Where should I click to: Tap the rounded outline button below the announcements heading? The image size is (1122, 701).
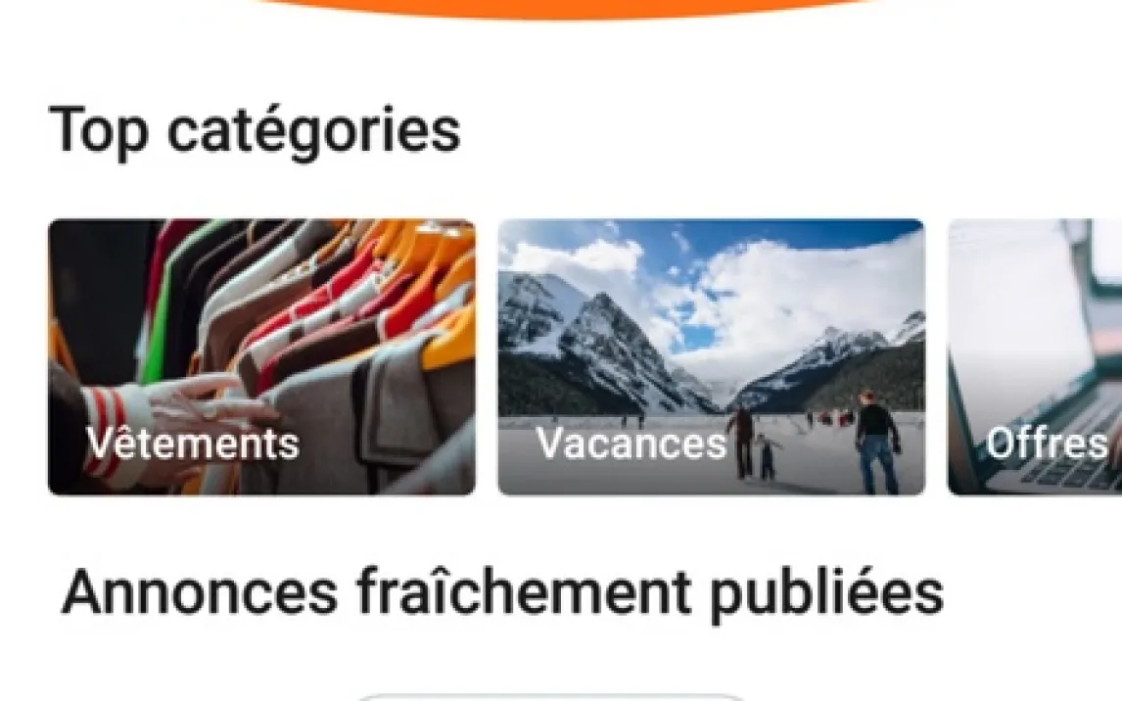point(549,696)
